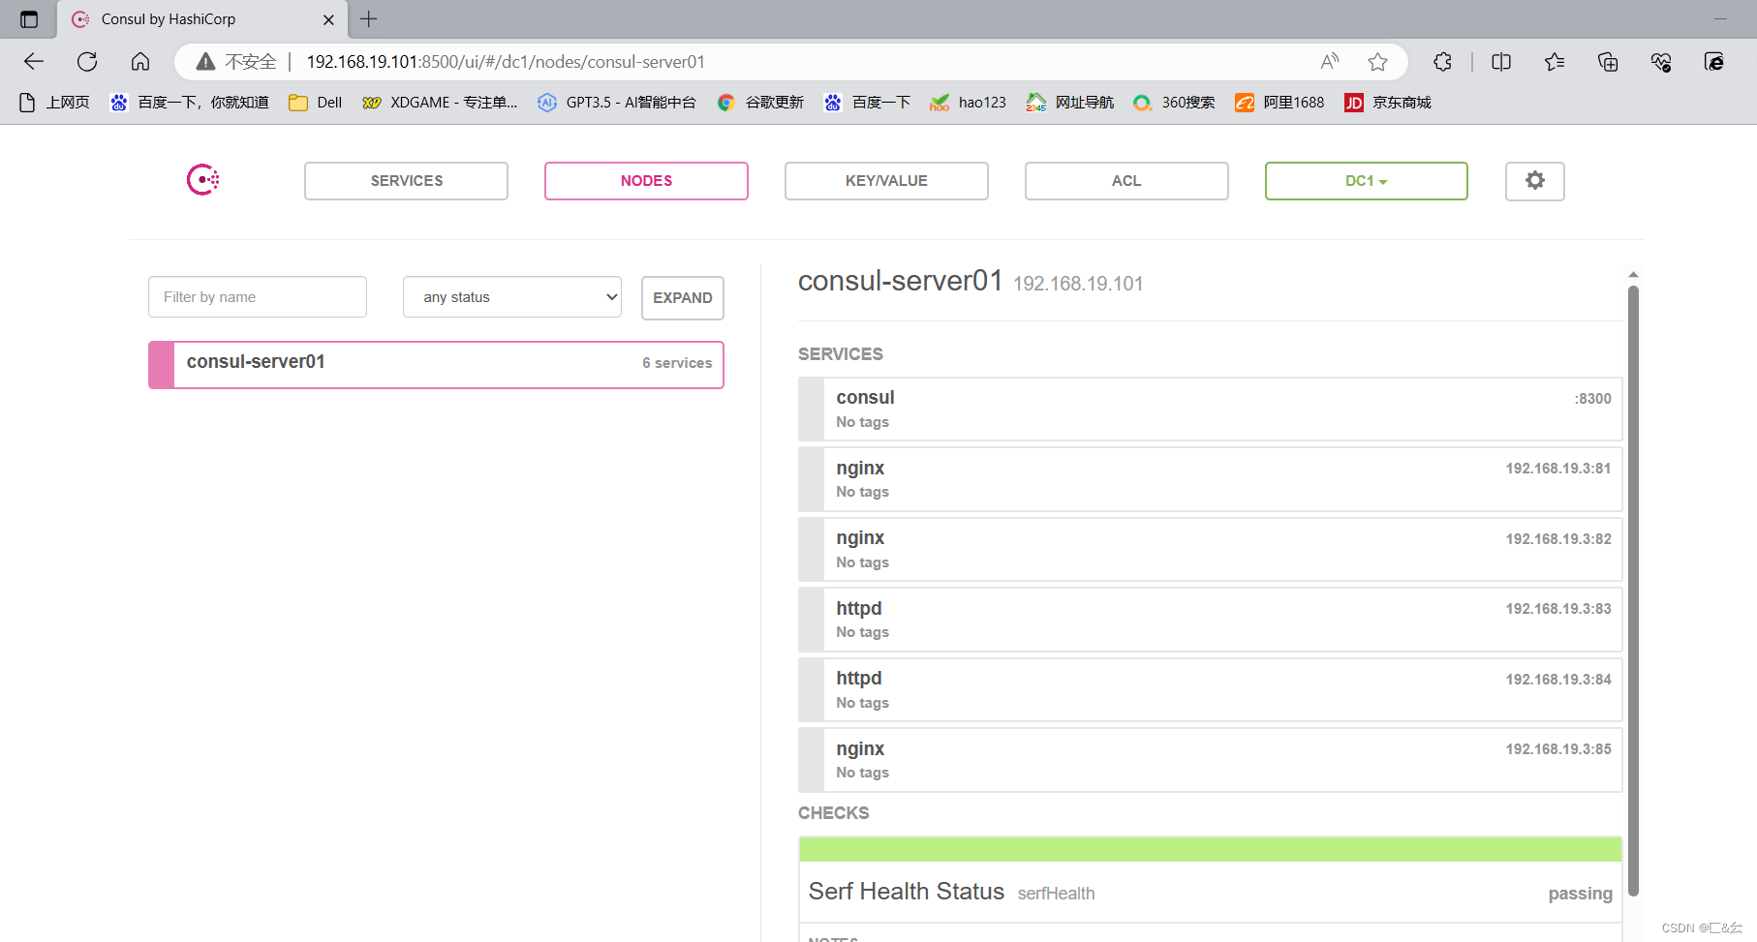
Task: Click the browser refresh icon
Action: (x=87, y=61)
